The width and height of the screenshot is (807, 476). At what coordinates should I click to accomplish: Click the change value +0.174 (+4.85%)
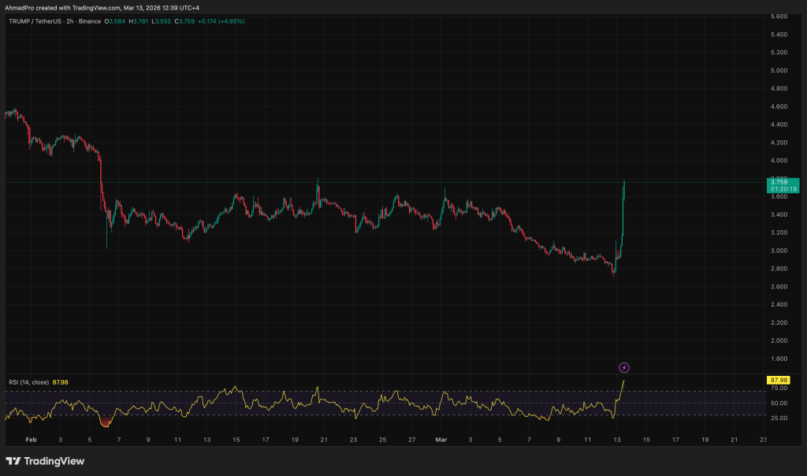(x=221, y=21)
